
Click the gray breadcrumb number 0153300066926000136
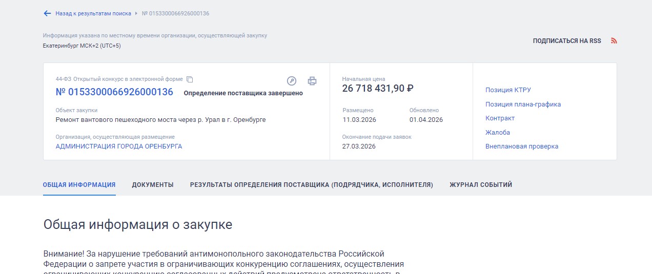pos(175,13)
